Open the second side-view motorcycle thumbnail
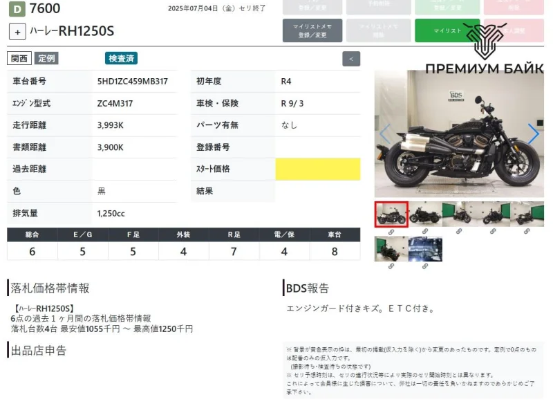 (x=425, y=214)
